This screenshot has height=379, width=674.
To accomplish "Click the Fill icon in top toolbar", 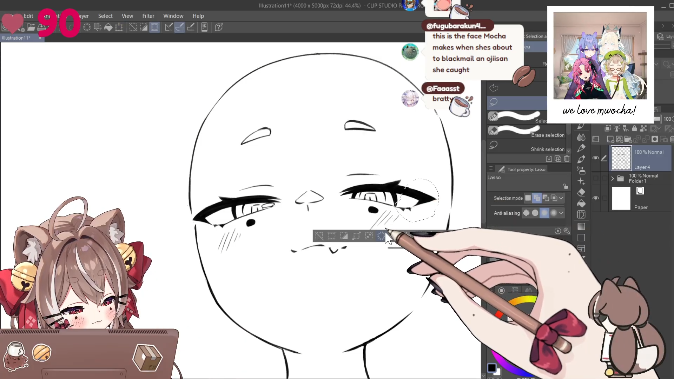I will pos(108,27).
